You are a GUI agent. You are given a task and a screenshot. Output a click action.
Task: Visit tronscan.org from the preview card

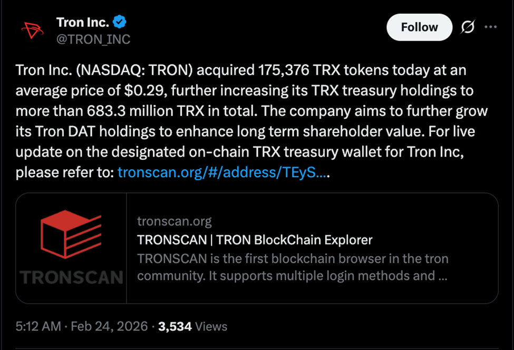[175, 221]
